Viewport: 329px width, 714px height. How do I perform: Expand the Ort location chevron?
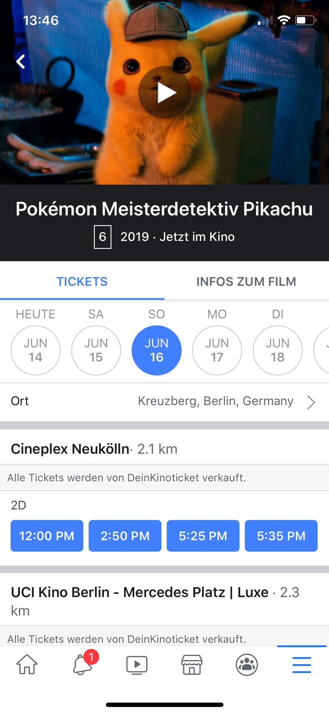(x=311, y=402)
